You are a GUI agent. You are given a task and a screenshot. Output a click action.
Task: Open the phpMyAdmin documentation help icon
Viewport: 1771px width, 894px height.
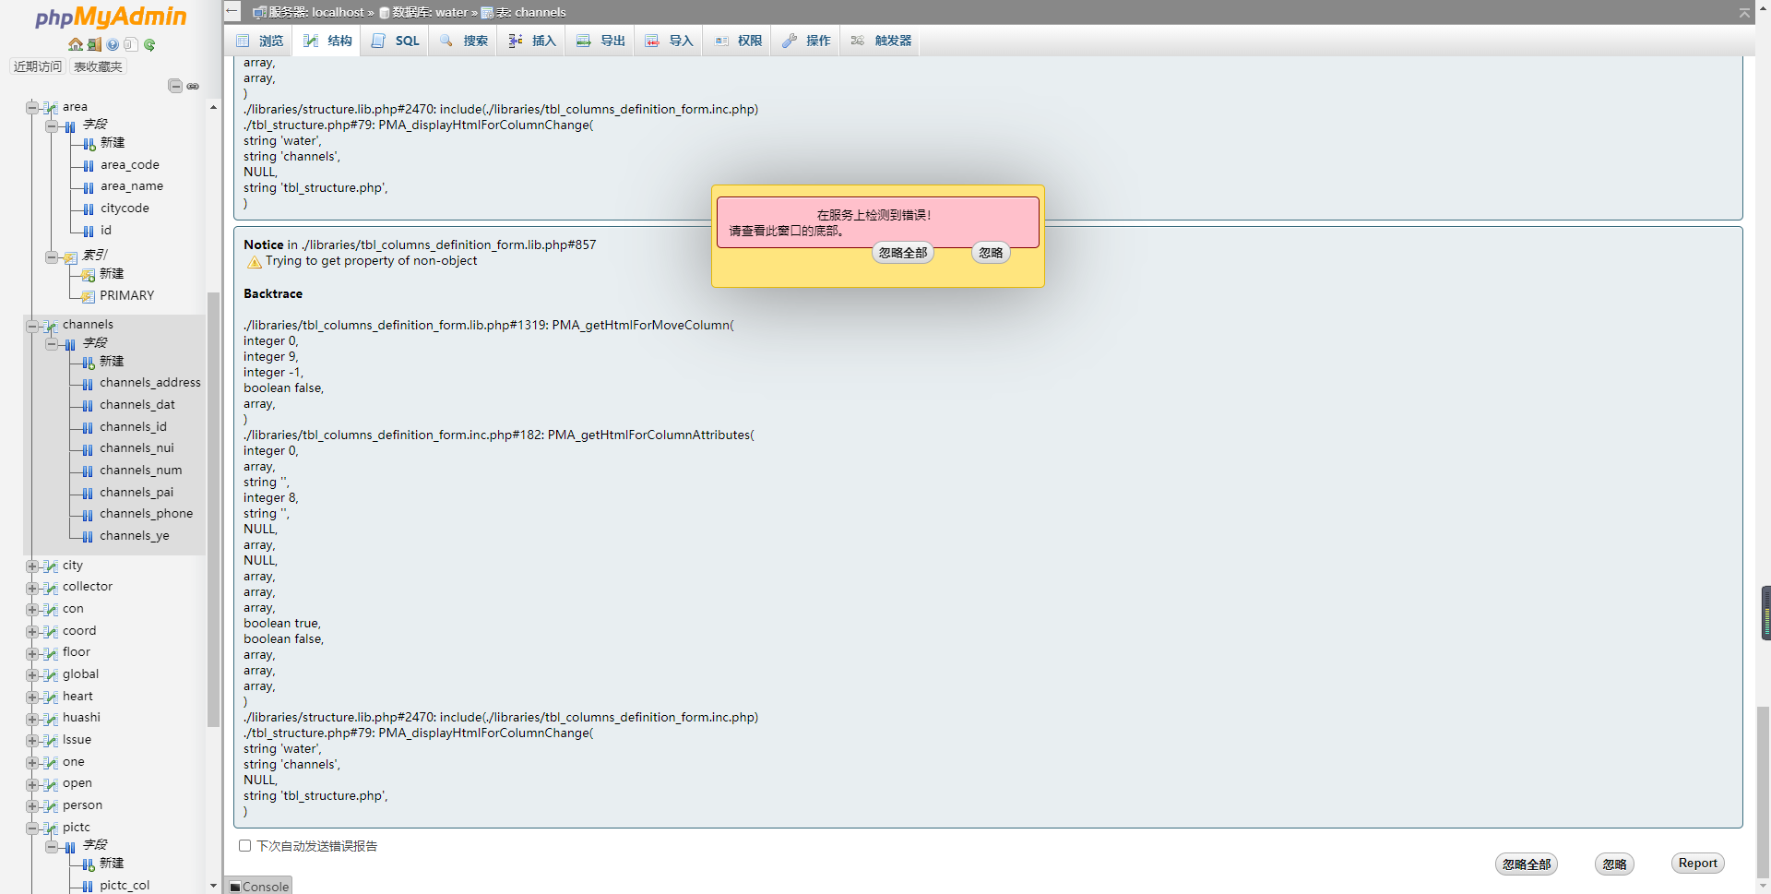113,44
